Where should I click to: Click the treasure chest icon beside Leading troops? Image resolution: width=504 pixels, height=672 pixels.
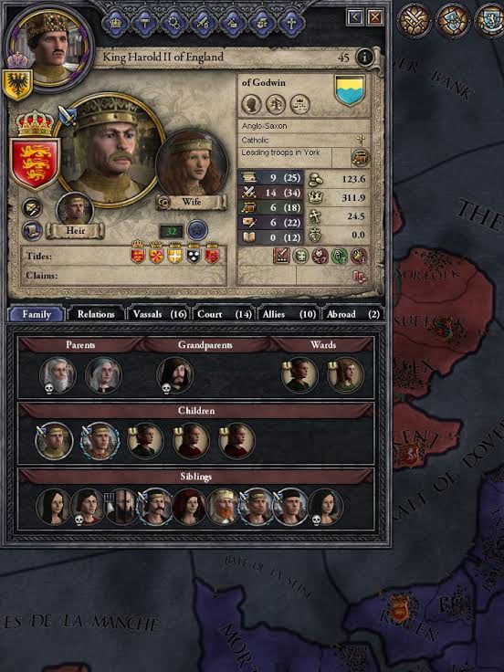pos(361,157)
